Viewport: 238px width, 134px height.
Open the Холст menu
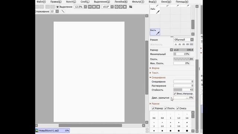point(71,1)
